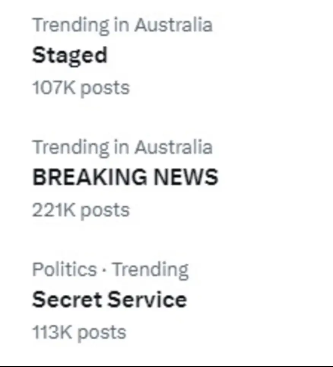
Task: Select the word "Politics" in category label
Action: 64,270
